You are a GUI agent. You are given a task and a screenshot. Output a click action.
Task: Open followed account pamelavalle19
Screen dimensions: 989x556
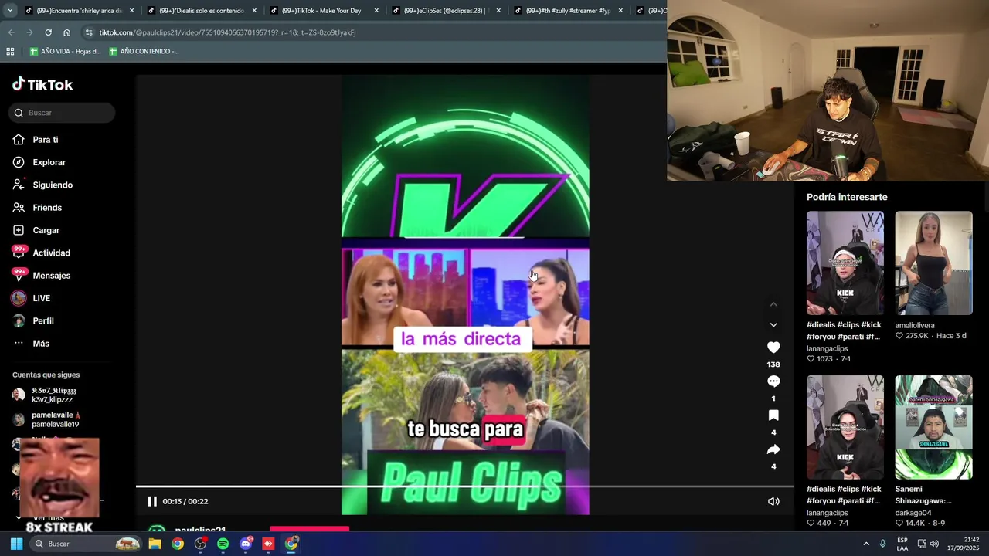click(55, 420)
